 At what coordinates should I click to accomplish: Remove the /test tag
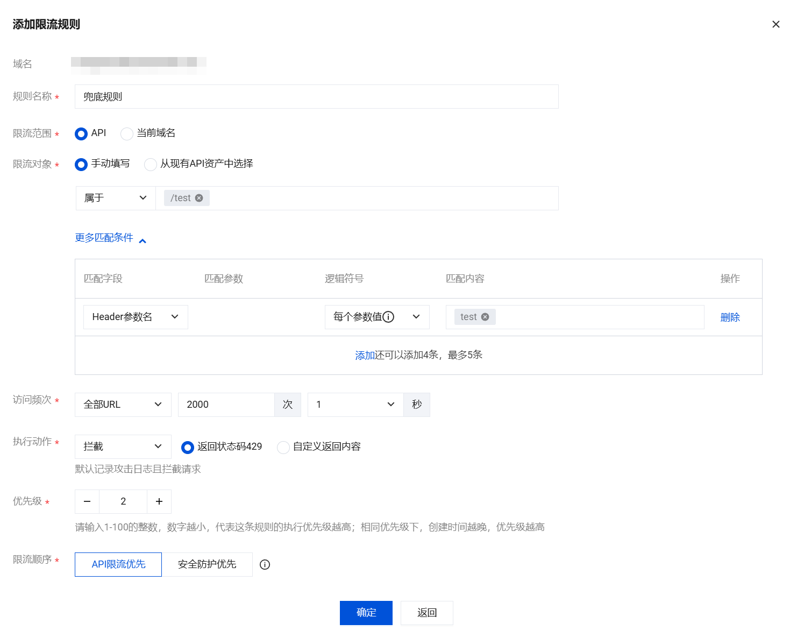(x=199, y=198)
